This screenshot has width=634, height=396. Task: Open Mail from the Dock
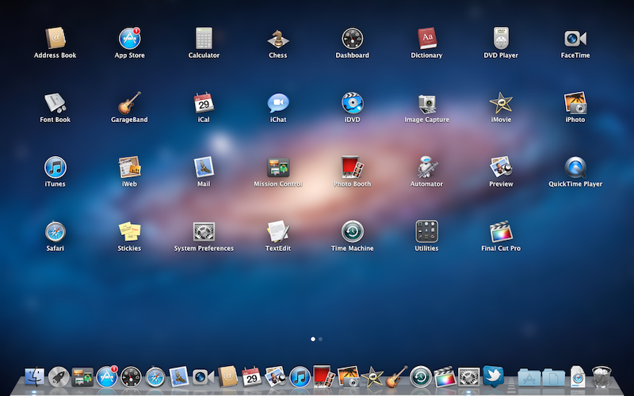coord(179,377)
